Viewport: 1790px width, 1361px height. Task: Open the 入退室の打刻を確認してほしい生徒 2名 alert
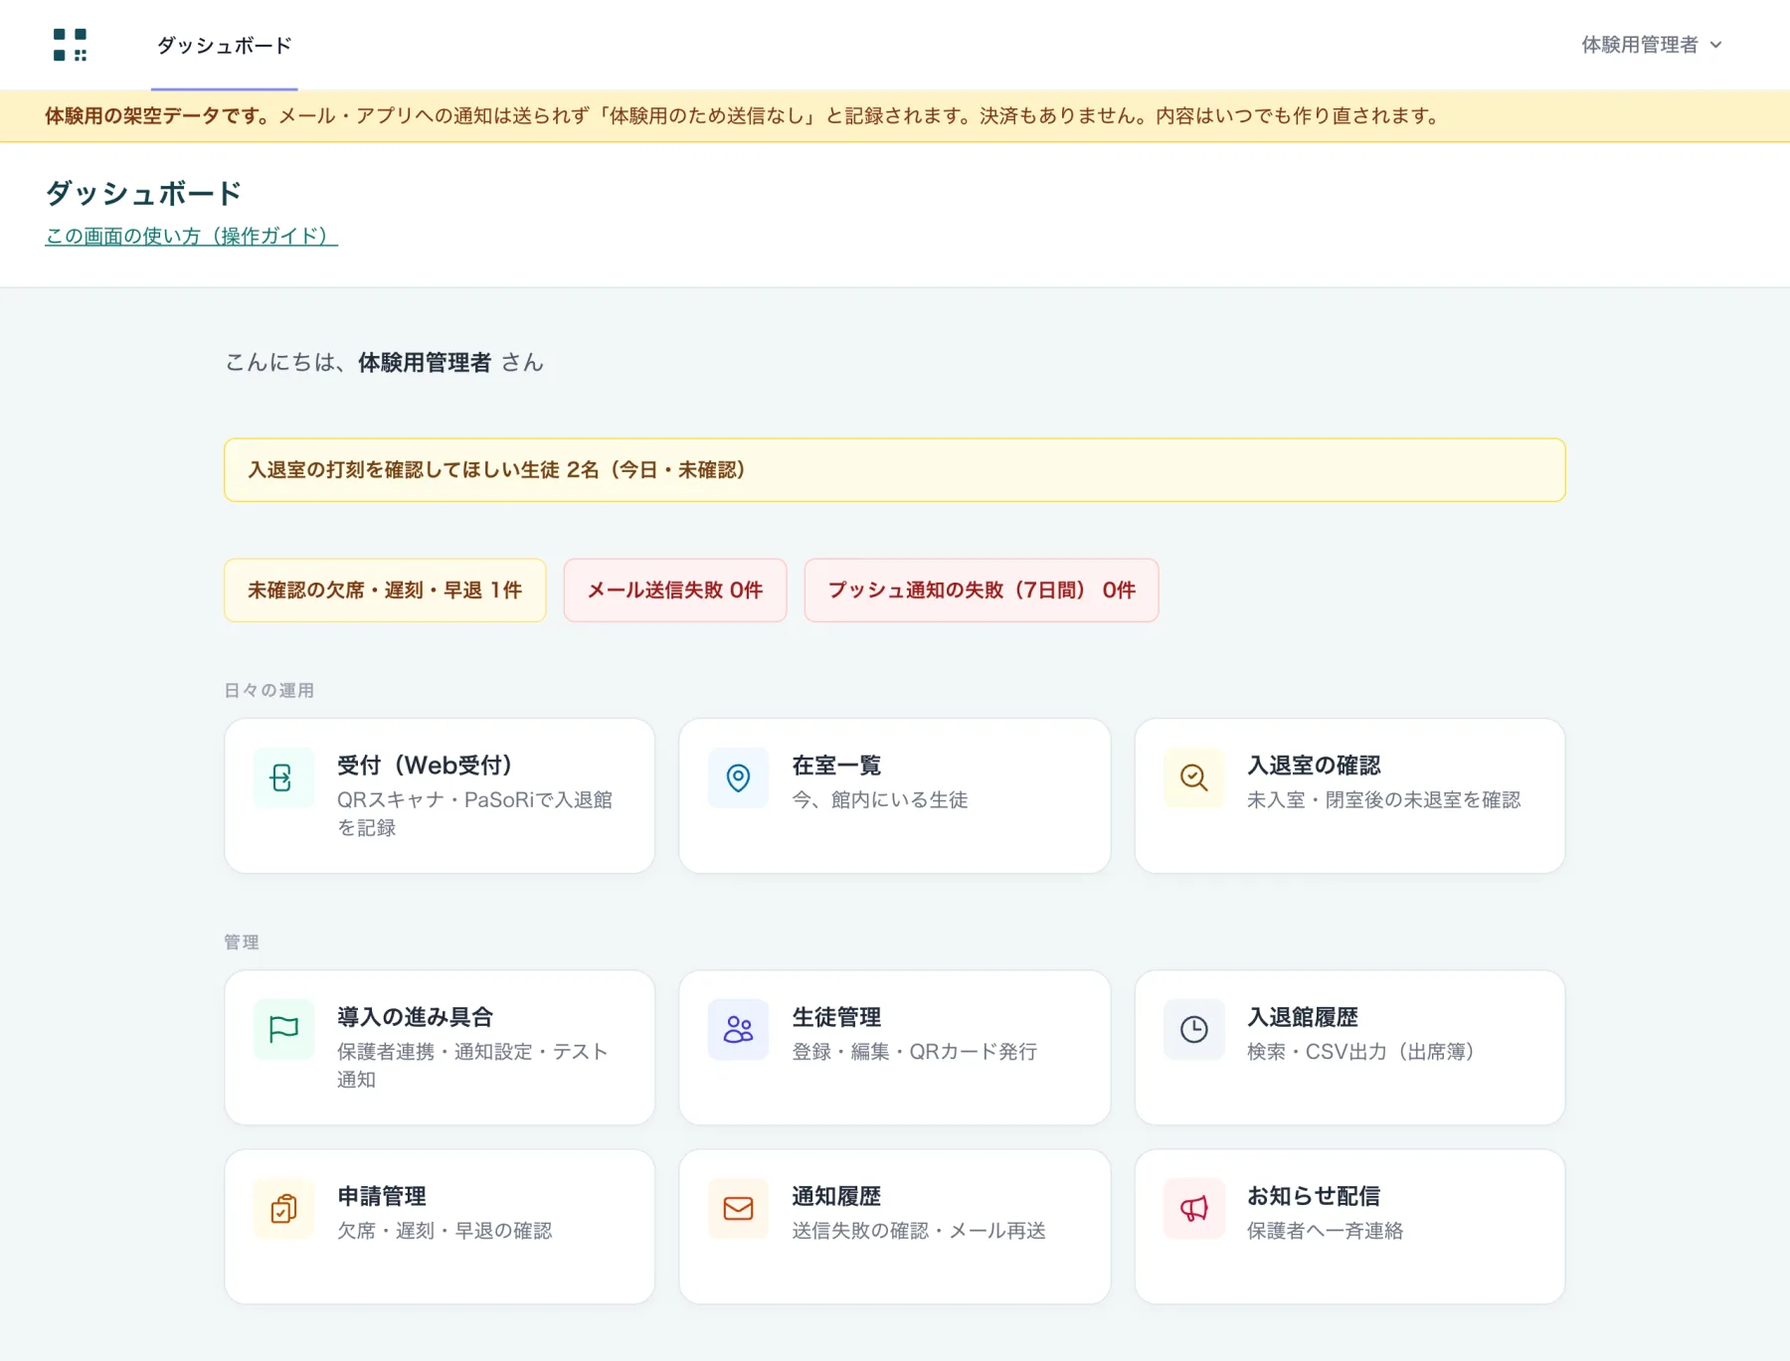pos(894,469)
